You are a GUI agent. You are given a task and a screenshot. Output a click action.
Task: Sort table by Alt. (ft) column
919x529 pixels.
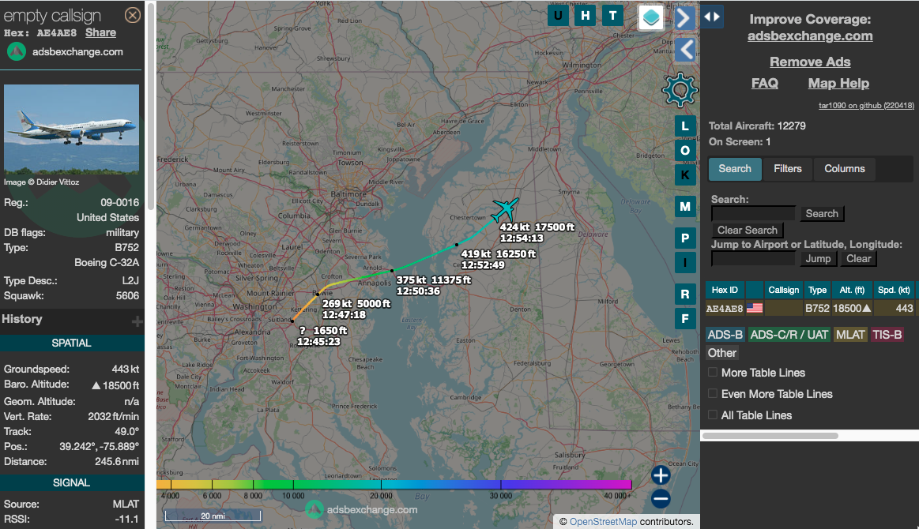(x=852, y=290)
